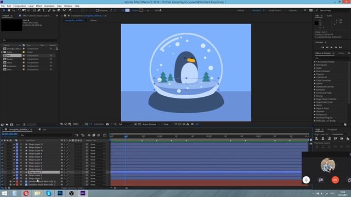Switch to the Paragraph panel tab
Screen dimensions: 351x197
tap(332, 129)
